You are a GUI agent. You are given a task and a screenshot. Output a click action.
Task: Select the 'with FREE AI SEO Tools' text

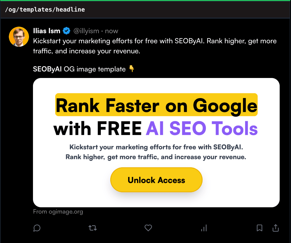[156, 128]
